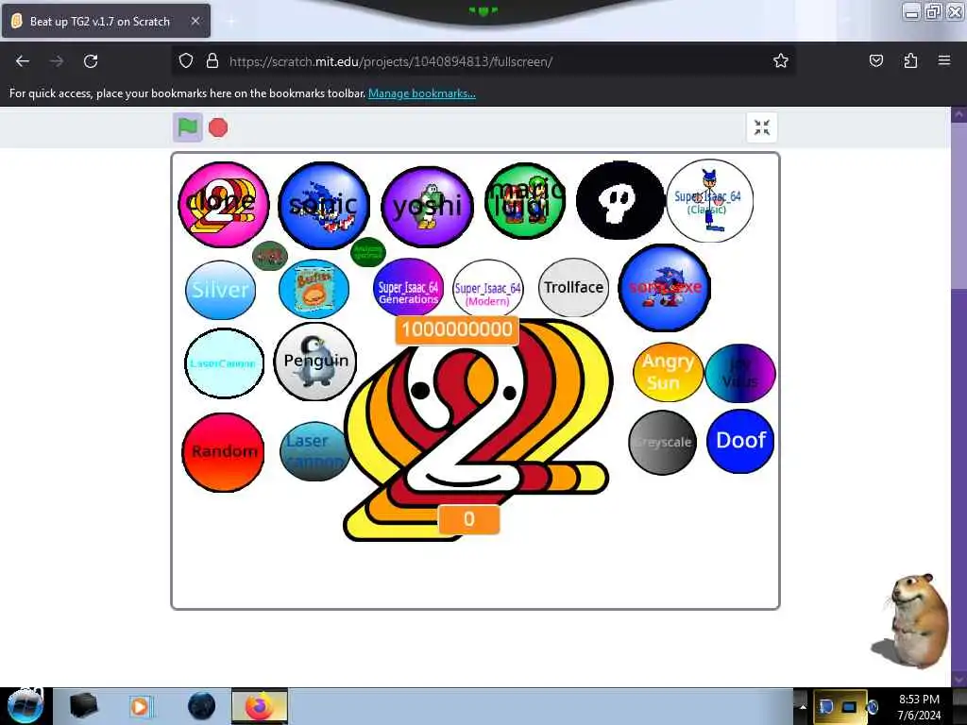Click the big TG2 number-two character
Screen dimensions: 967x725
click(478, 429)
